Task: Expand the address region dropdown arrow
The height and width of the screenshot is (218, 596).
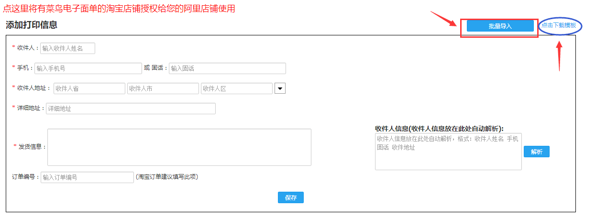Action: click(x=280, y=88)
